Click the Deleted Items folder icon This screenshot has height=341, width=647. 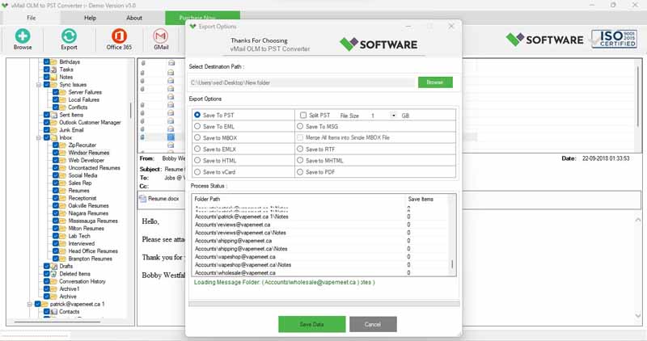click(x=54, y=273)
